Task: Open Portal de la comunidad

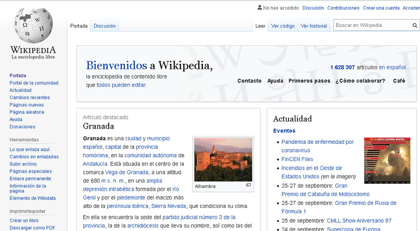Action: [x=34, y=83]
